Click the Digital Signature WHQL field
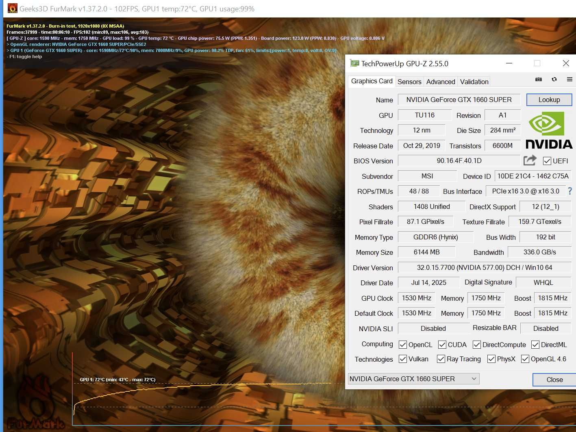 (x=543, y=282)
